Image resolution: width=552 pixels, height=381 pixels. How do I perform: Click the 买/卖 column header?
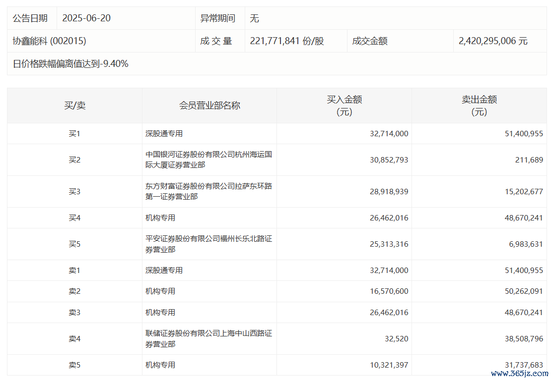[74, 106]
